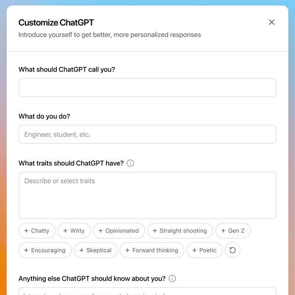Click the plus icon on Chatty chip
The height and width of the screenshot is (295, 295).
tap(26, 231)
